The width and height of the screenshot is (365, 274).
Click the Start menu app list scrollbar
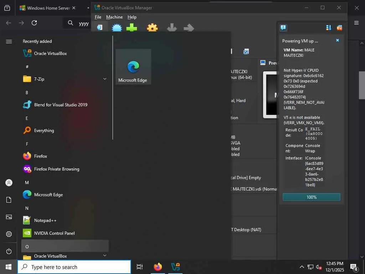[113, 88]
